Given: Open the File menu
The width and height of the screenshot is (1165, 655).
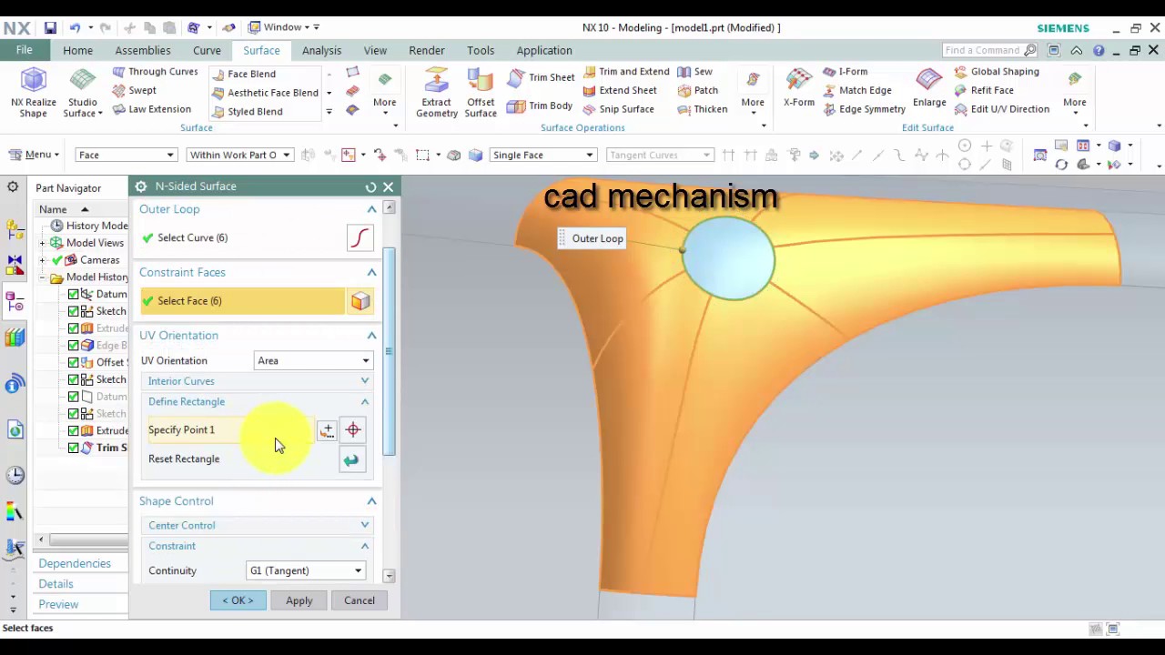Looking at the screenshot, I should [25, 50].
